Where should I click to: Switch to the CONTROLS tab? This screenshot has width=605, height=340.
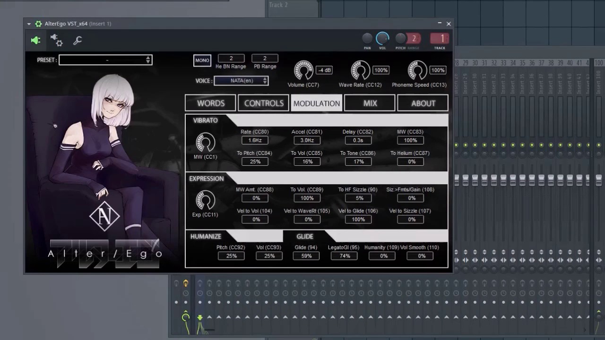[264, 103]
